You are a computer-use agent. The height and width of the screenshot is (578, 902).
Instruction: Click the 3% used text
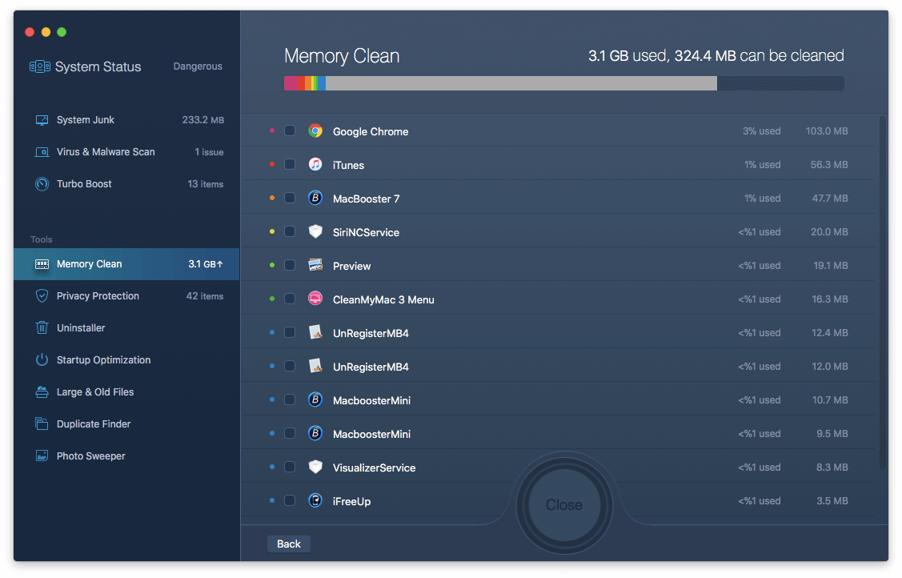tap(762, 131)
